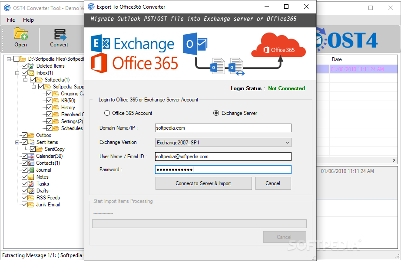Close the Export To Office365 Converter dialog

(306, 7)
